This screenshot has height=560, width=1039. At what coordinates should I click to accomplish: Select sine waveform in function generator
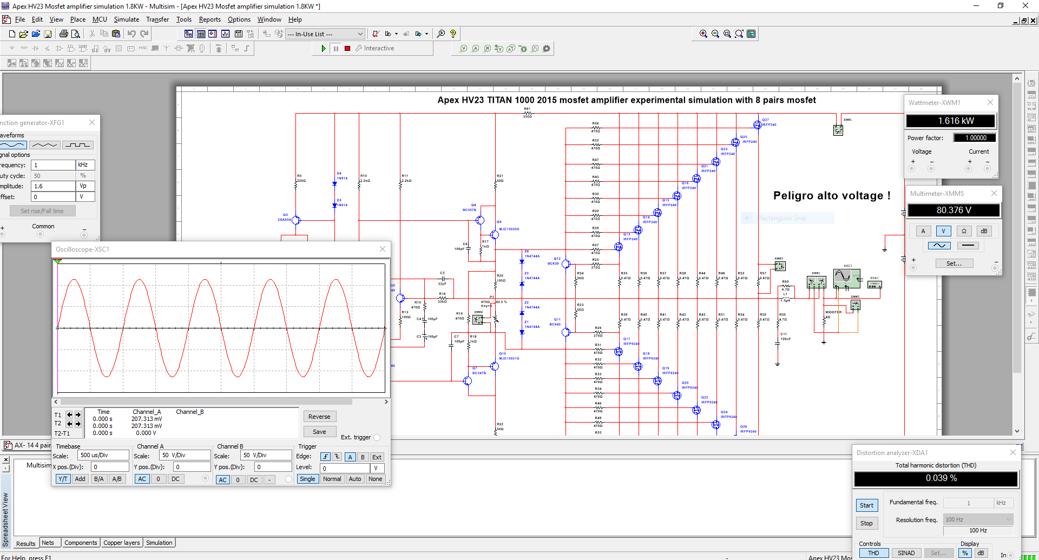click(13, 145)
